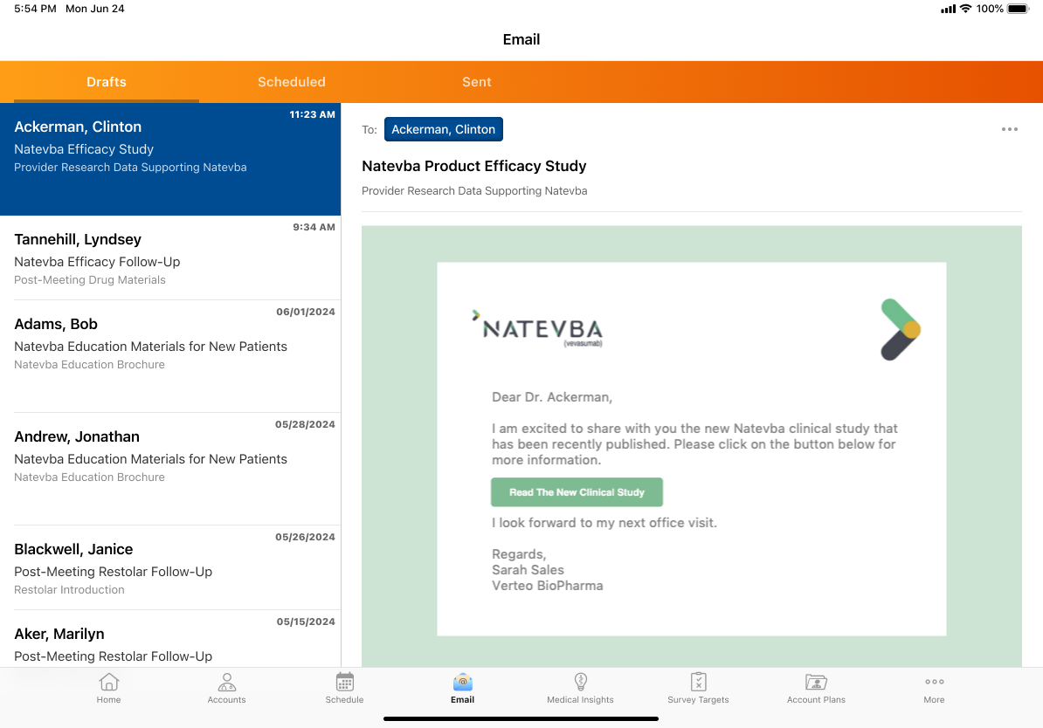1043x728 pixels.
Task: Click Read The New Clinical Study button
Action: click(577, 492)
